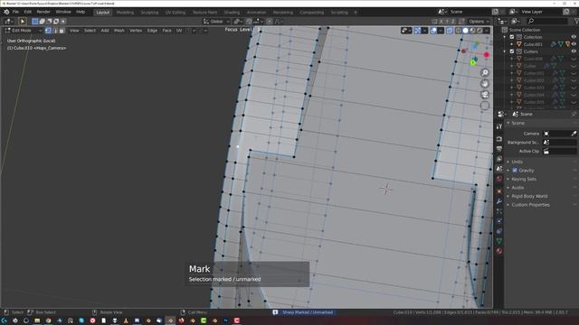Toggle the camera view gizmo
Image resolution: width=579 pixels, height=325 pixels.
485,95
